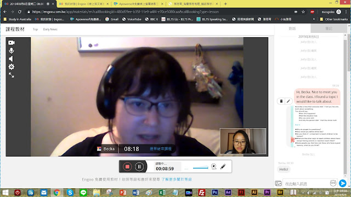The height and width of the screenshot is (197, 351).
Task: Stop the screen recording
Action: tap(127, 166)
